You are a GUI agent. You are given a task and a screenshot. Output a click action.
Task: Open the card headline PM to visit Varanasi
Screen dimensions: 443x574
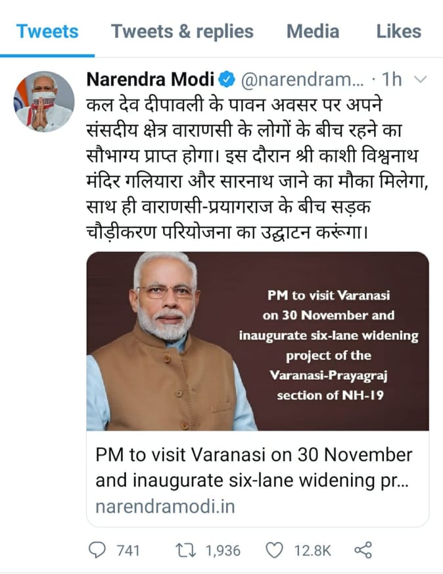(x=254, y=467)
